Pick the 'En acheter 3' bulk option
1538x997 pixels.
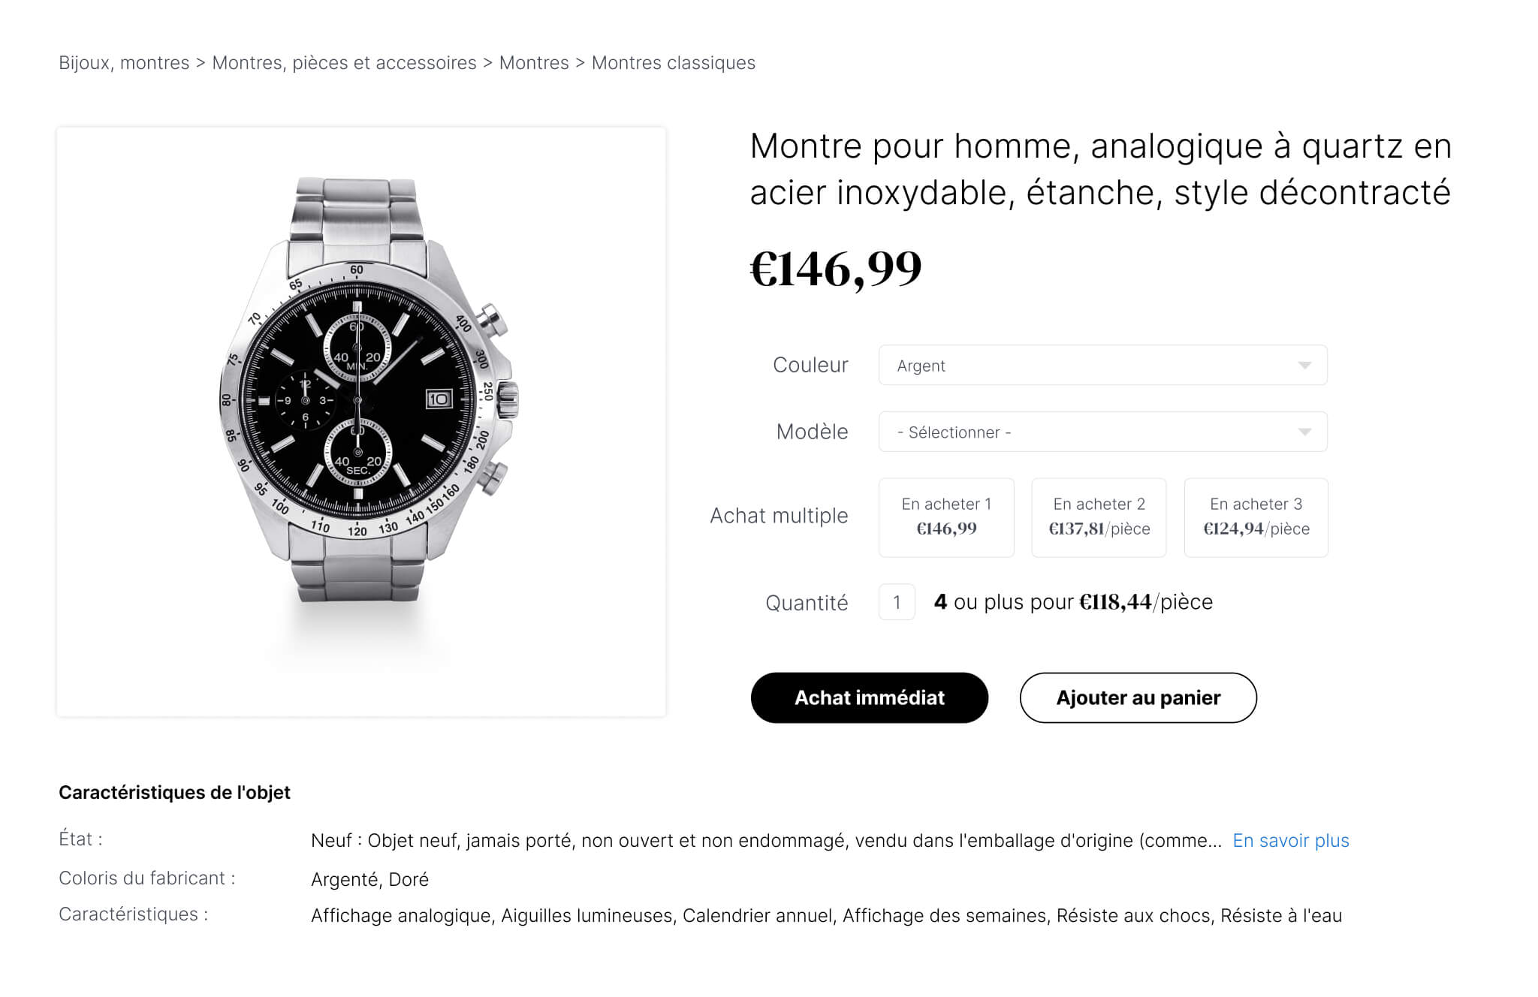pos(1256,517)
